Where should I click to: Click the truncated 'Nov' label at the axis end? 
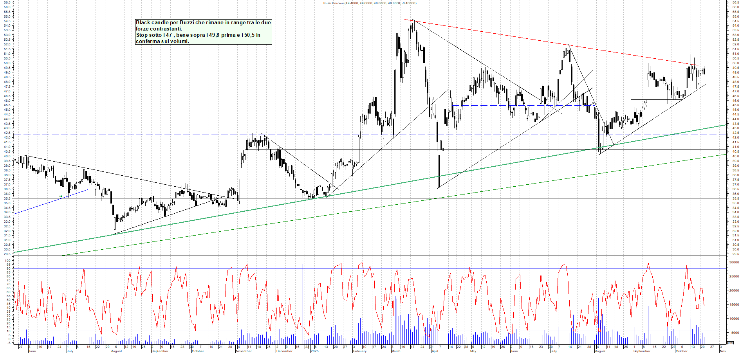pos(723,351)
